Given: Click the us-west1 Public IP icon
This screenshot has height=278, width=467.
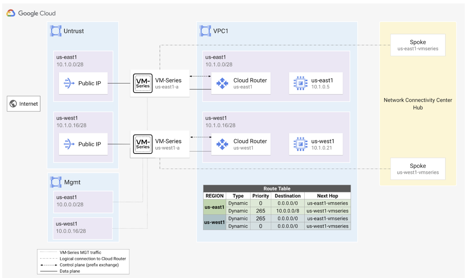Looking at the screenshot, I should (69, 144).
